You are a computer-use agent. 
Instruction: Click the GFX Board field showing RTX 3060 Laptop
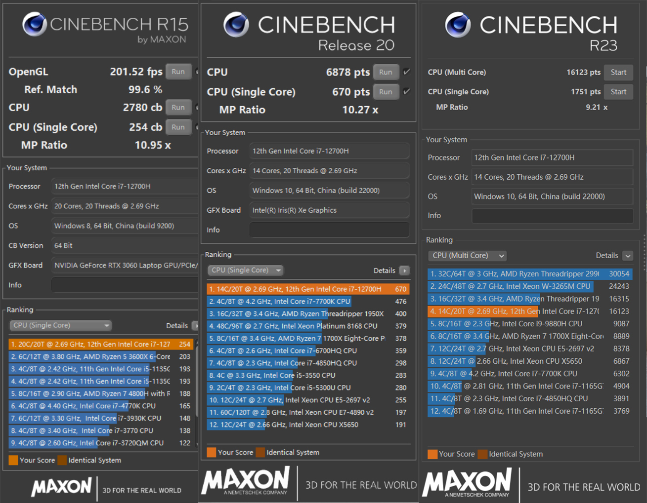coord(125,265)
